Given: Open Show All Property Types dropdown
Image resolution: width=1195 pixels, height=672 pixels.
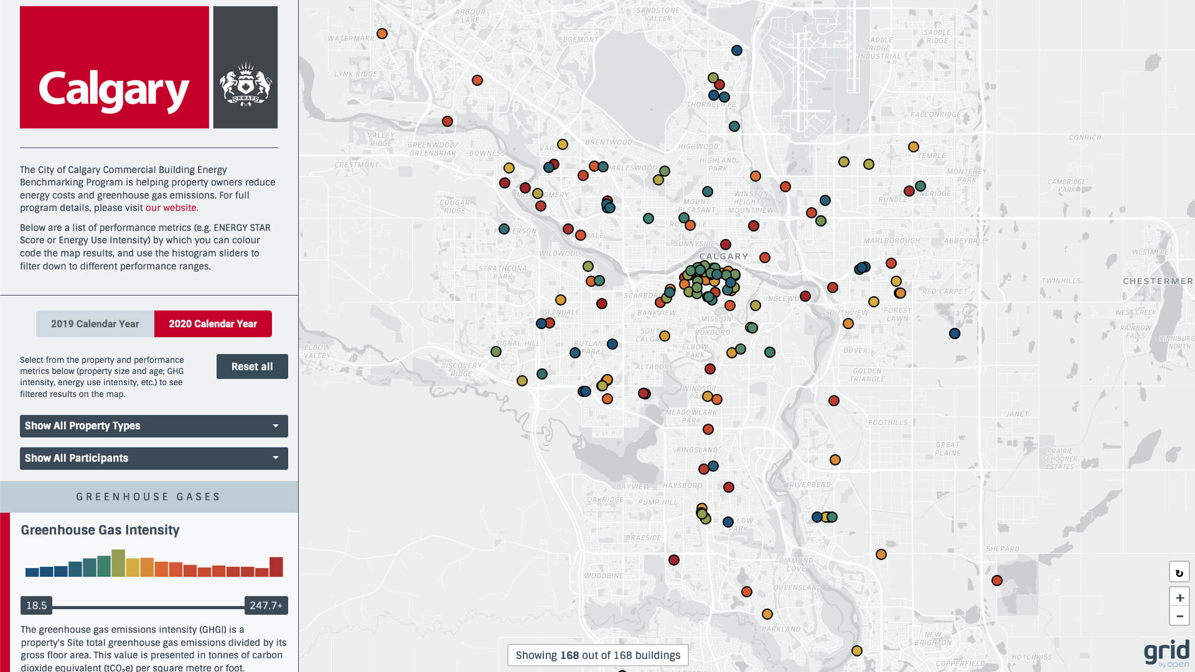Looking at the screenshot, I should pos(154,426).
